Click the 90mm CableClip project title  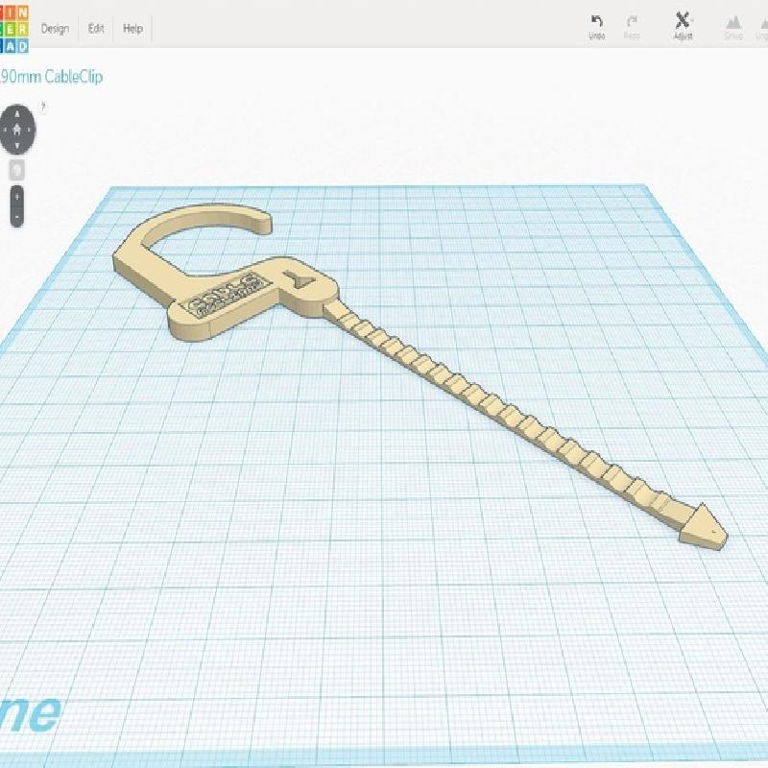[51, 77]
